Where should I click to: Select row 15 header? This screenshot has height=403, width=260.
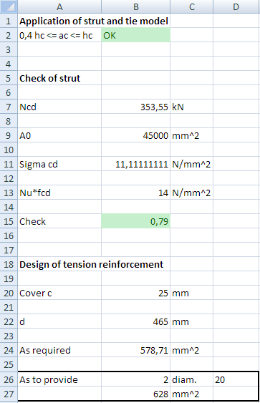click(x=9, y=221)
